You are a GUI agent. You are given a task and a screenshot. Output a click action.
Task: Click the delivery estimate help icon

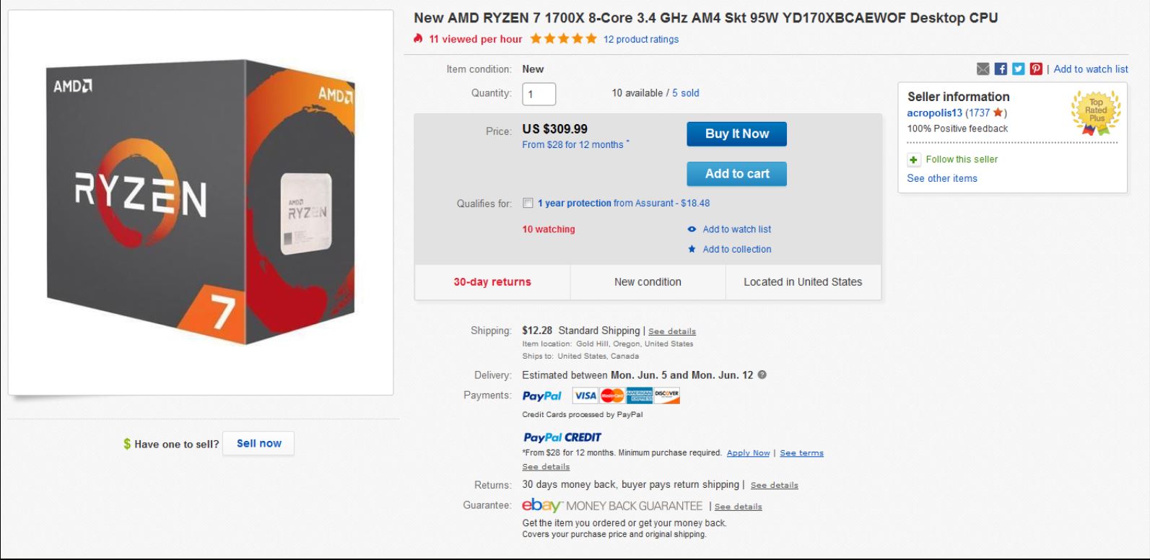(x=762, y=375)
